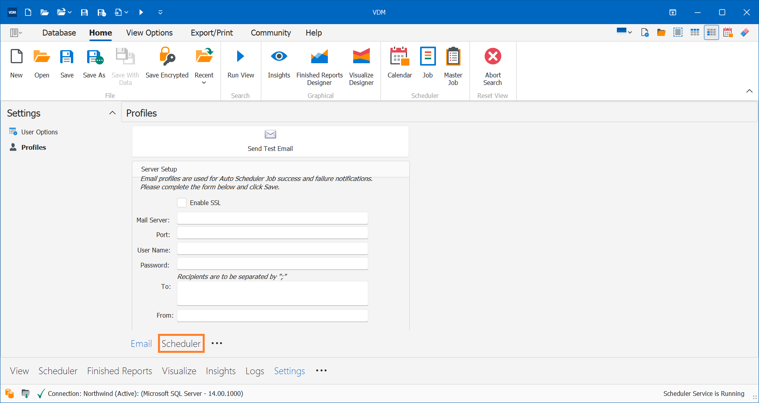
Task: Click the To recipients text area
Action: (x=272, y=293)
